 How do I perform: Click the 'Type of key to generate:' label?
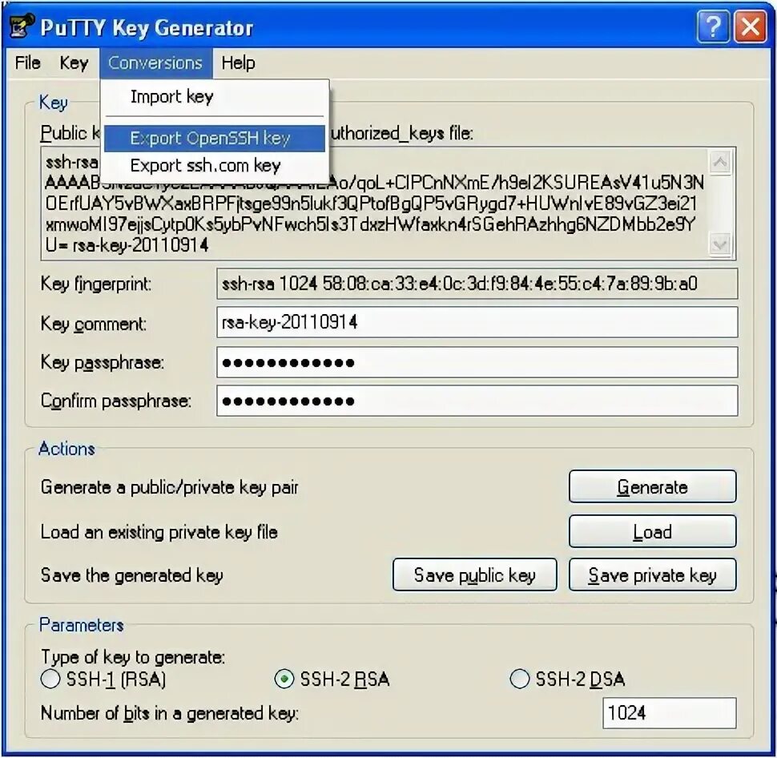pyautogui.click(x=133, y=657)
